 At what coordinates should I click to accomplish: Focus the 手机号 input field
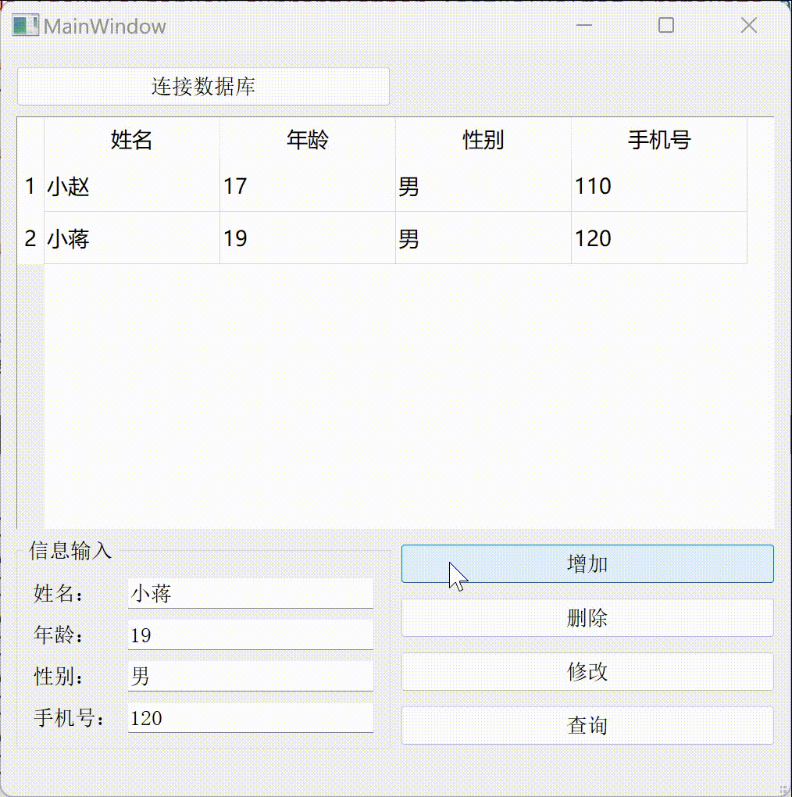251,718
